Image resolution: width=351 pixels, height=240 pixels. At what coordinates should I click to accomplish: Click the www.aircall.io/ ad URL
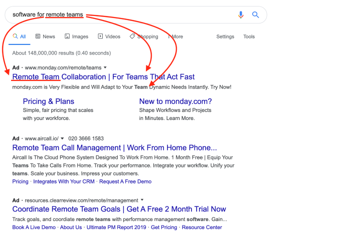coord(42,138)
